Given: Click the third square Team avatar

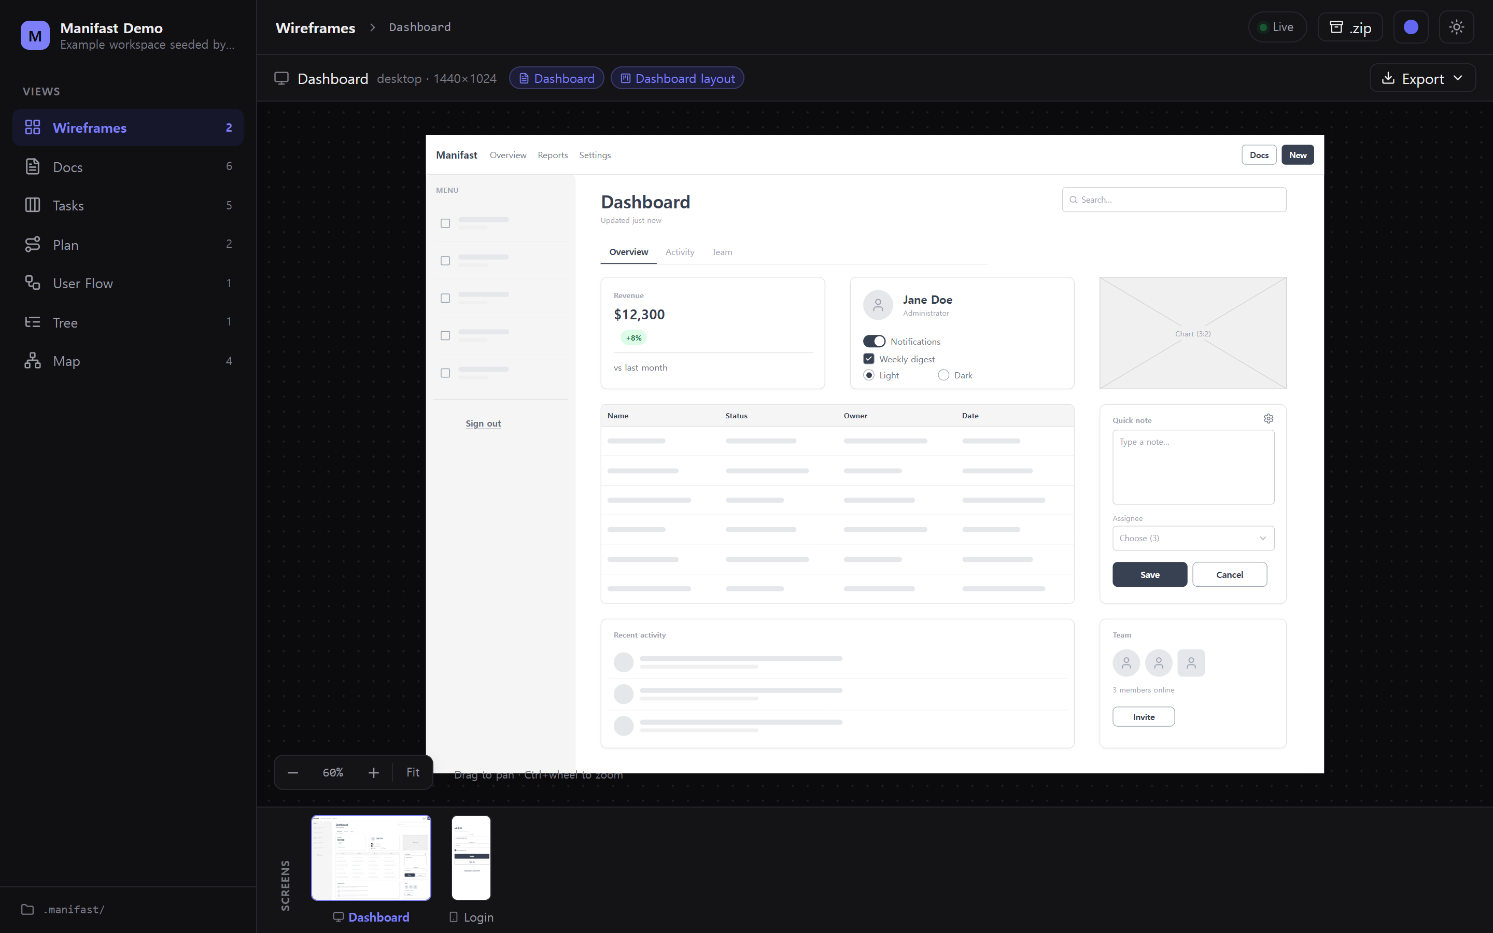Looking at the screenshot, I should point(1191,663).
